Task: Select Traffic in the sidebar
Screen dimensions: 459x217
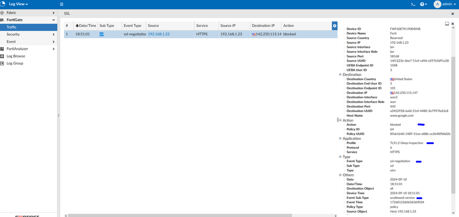Action: click(29, 27)
